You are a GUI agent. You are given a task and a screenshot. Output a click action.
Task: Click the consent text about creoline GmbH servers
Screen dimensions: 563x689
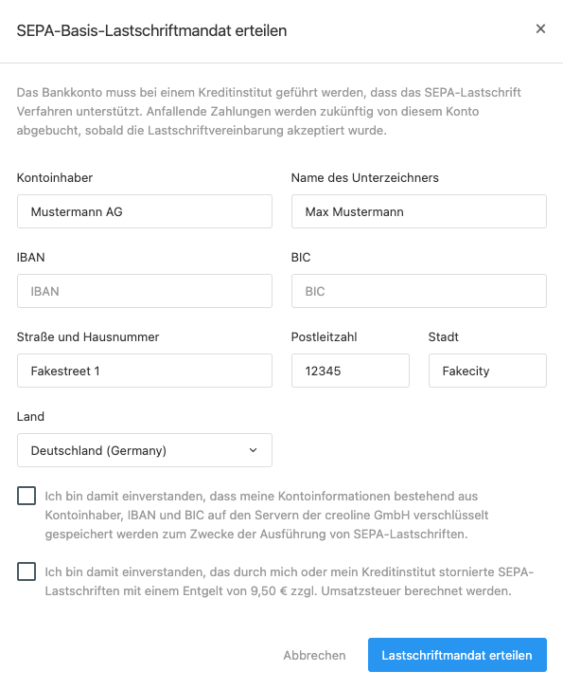(x=267, y=515)
